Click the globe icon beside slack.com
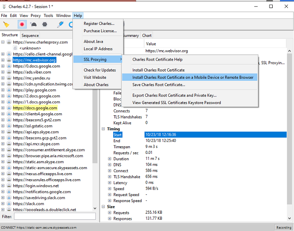This screenshot has height=231, width=294. [x=9, y=204]
